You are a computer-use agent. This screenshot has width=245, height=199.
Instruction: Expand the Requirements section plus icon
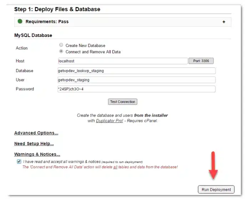224,22
